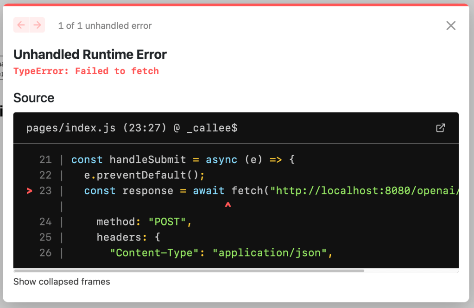Click the red error marker at line 23
The width and height of the screenshot is (474, 308).
point(30,191)
